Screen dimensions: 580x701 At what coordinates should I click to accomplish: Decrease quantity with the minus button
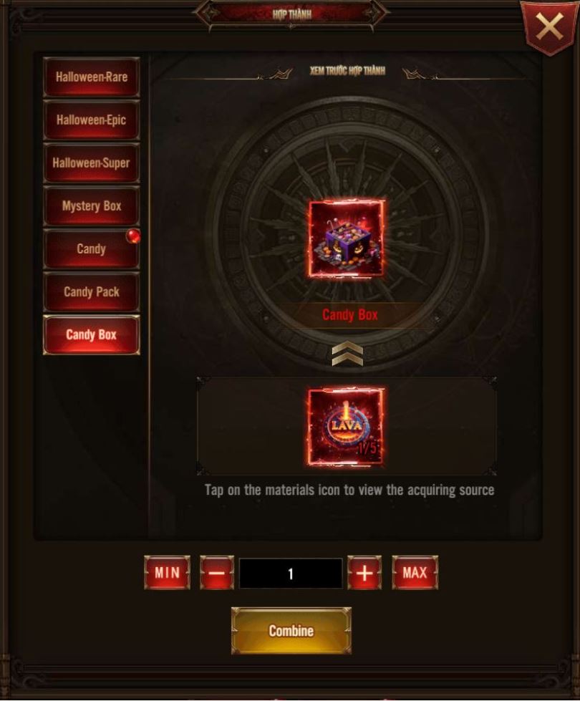(217, 573)
